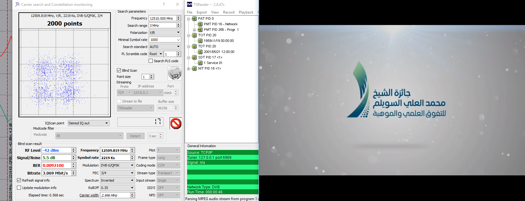Click the Detect button
The image size is (525, 201).
point(135,136)
